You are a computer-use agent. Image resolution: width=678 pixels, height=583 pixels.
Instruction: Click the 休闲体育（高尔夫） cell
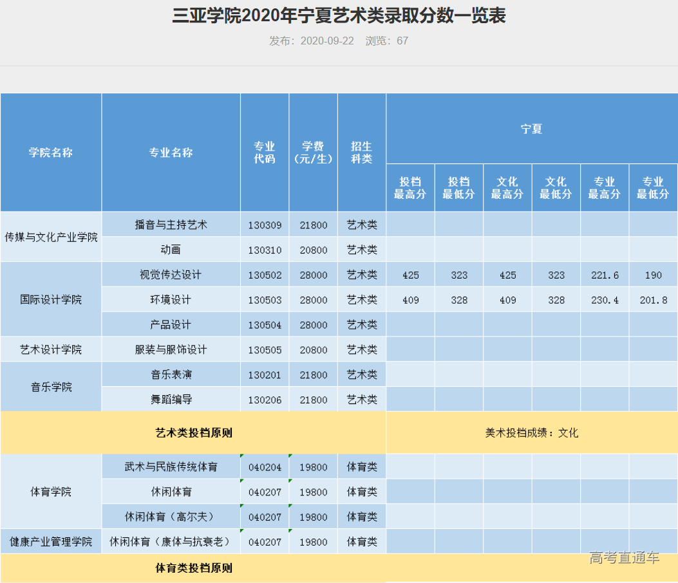[170, 516]
